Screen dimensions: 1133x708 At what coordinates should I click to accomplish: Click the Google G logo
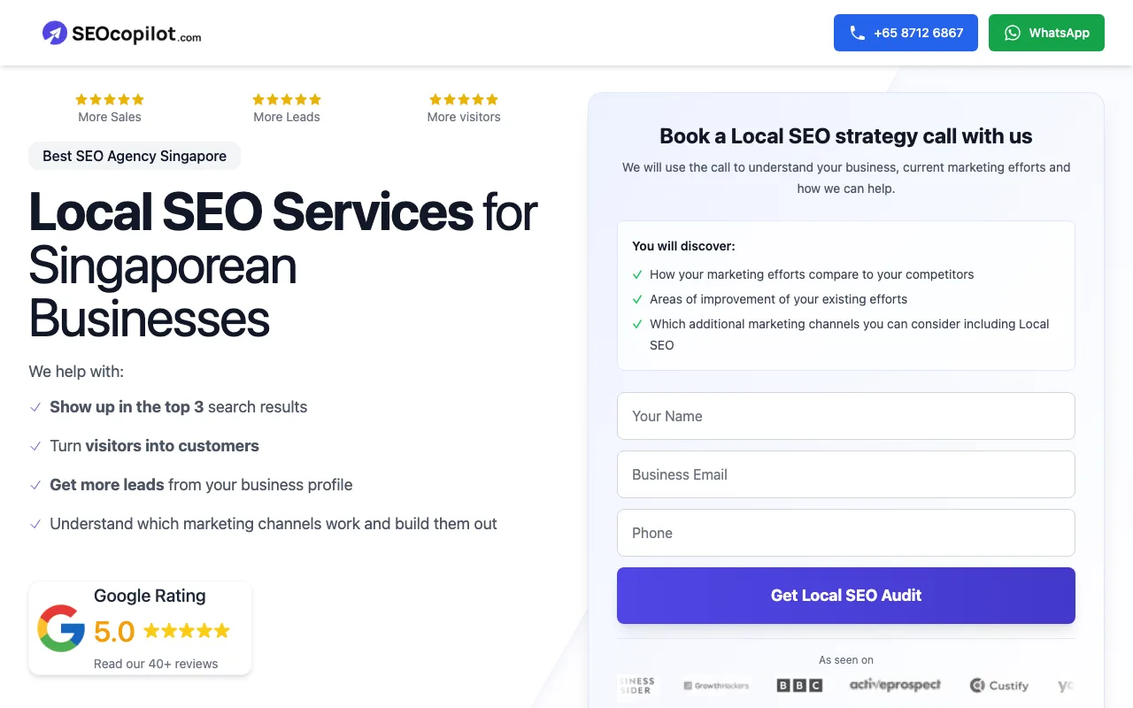click(61, 628)
